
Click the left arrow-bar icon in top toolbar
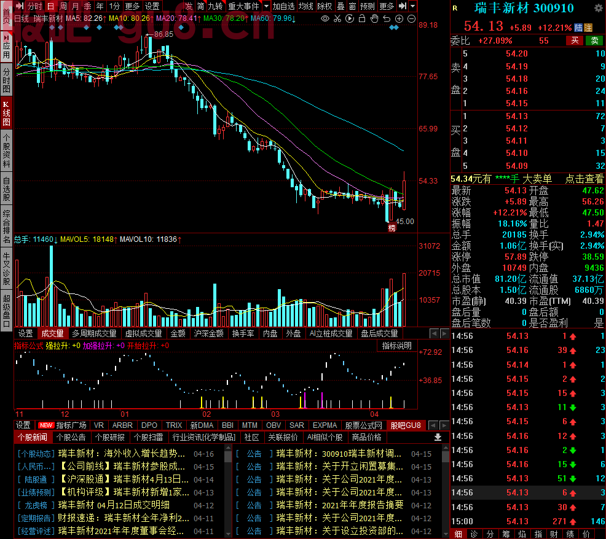coord(20,6)
